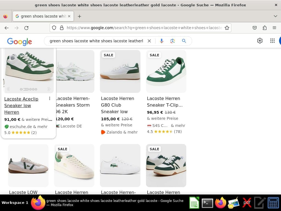The image size is (281, 211).
Task: Search by image with Google Lens
Action: [x=172, y=41]
